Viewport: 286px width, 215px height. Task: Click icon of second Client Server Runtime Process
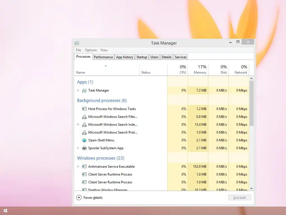[x=84, y=182]
